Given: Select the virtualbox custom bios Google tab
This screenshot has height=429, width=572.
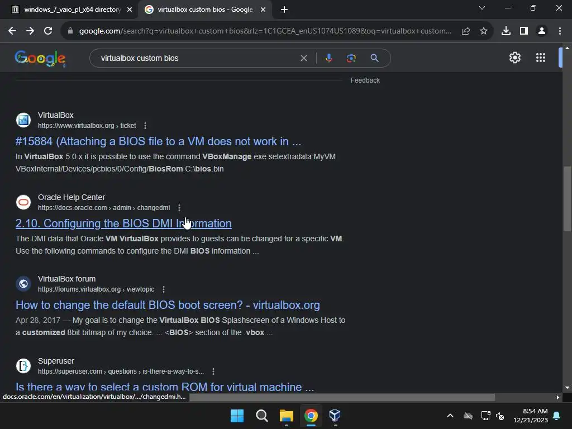Looking at the screenshot, I should coord(204,9).
